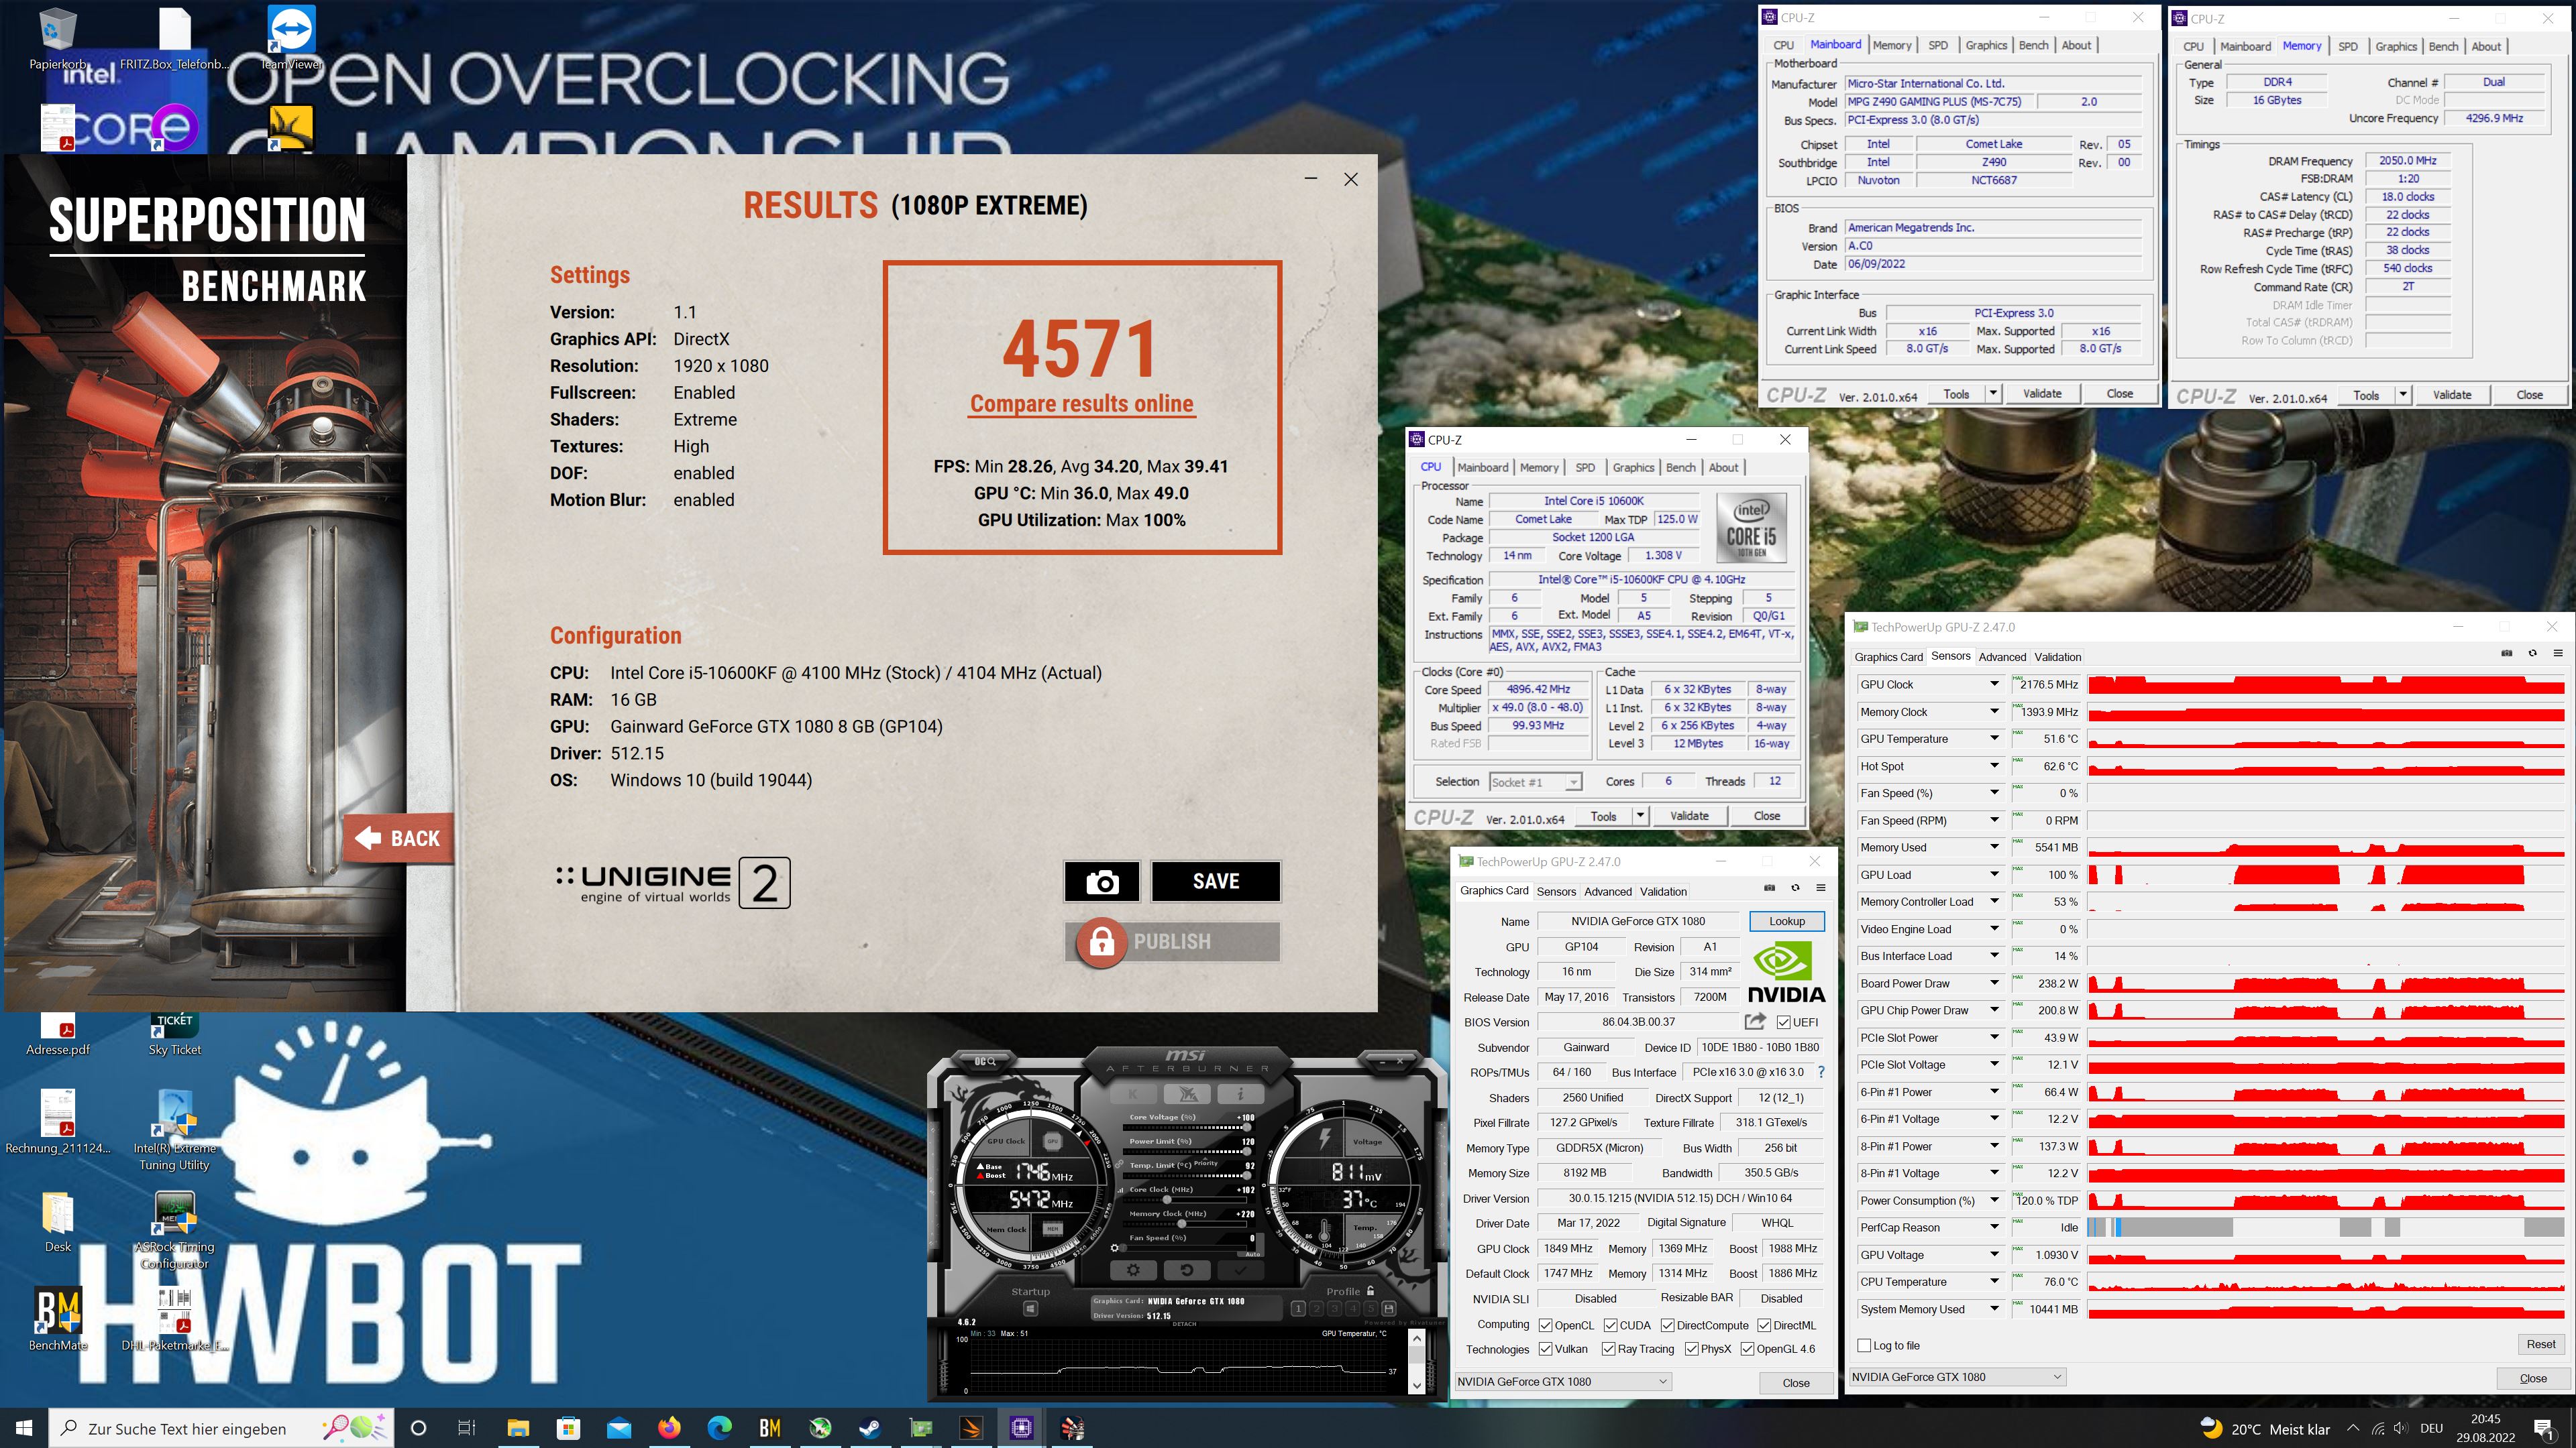Viewport: 2576px width, 1448px height.
Task: Click the Afterburner save profile floppy icon
Action: [x=1389, y=1309]
